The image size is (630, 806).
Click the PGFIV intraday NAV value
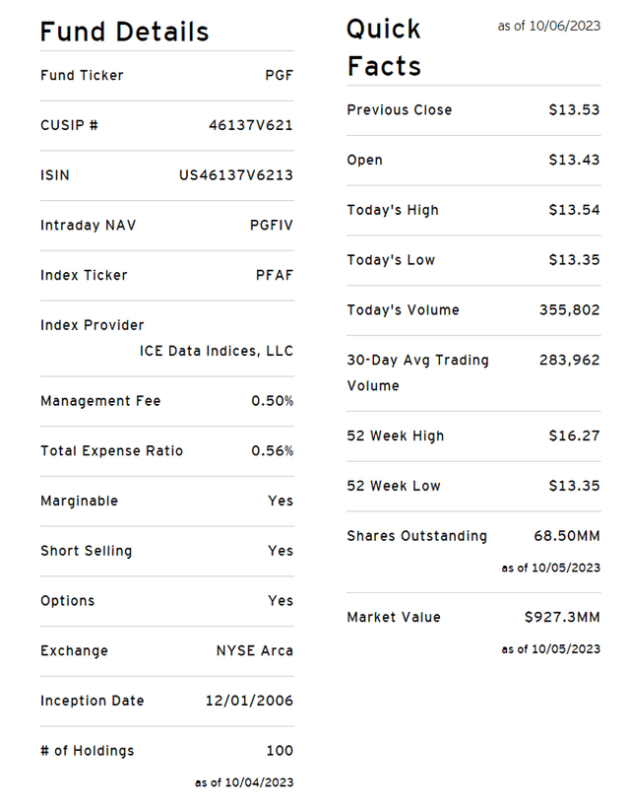(271, 226)
